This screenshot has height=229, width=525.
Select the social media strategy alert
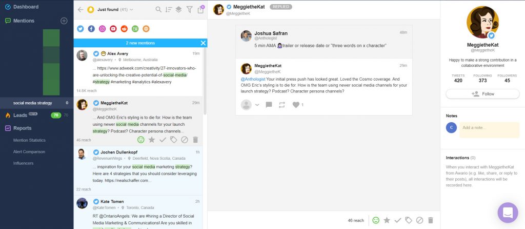(36, 103)
